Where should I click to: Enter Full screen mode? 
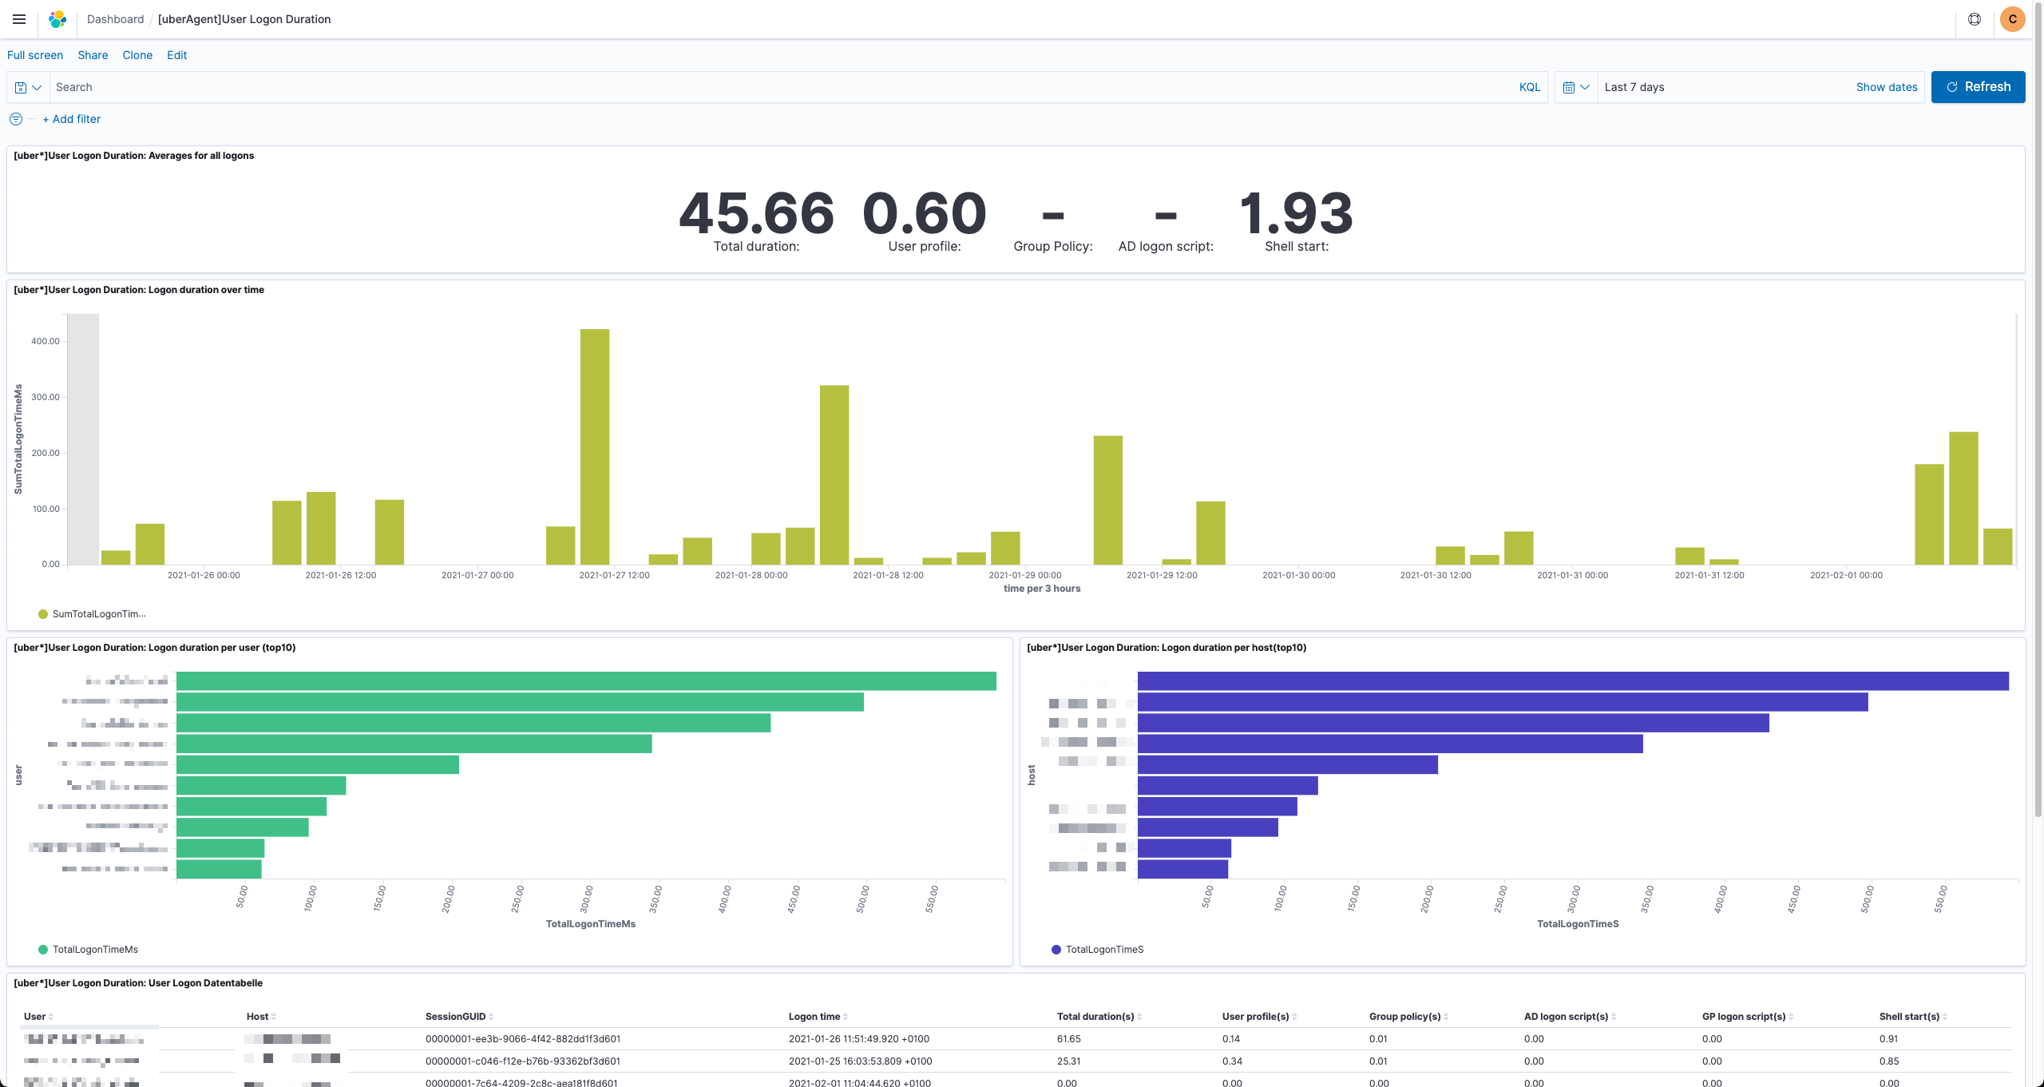point(35,55)
